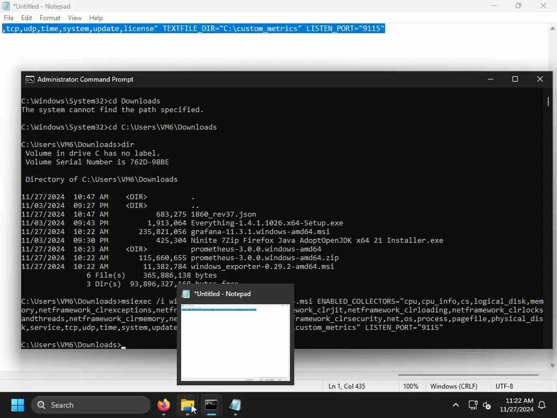Screen dimensions: 557x418
Task: Click 'Windows (CRLF)' in the status bar
Action: click(x=454, y=386)
